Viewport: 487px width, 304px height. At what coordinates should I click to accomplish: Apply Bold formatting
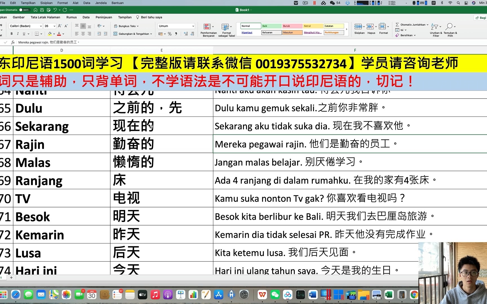[12, 34]
